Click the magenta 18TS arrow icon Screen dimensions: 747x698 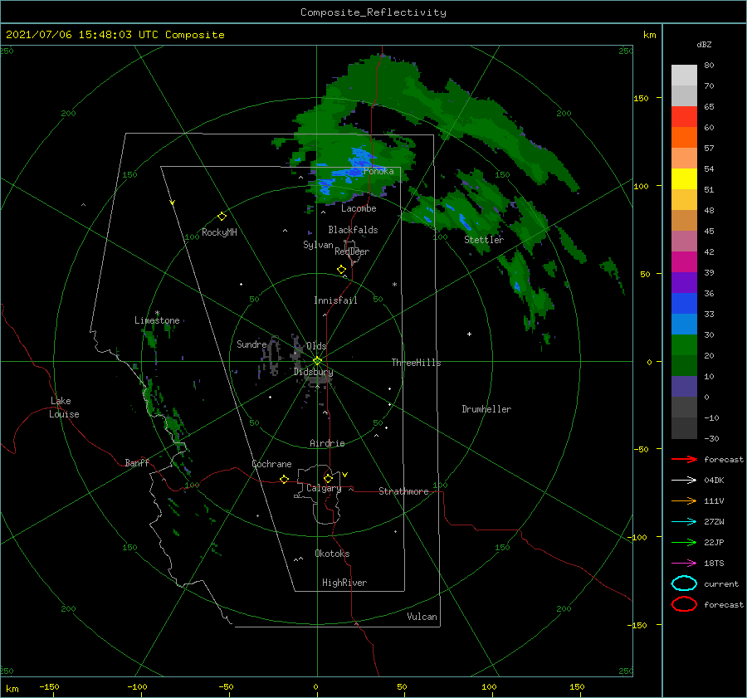(x=684, y=564)
